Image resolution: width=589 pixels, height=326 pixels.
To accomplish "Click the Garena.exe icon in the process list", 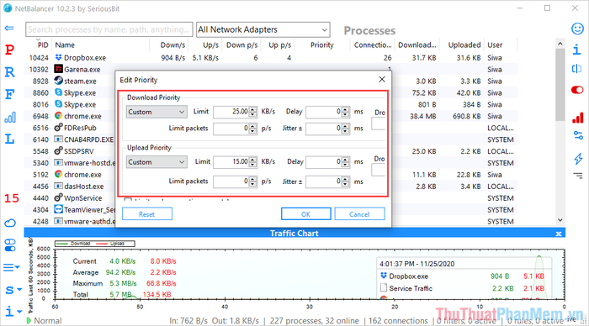I will [x=58, y=69].
